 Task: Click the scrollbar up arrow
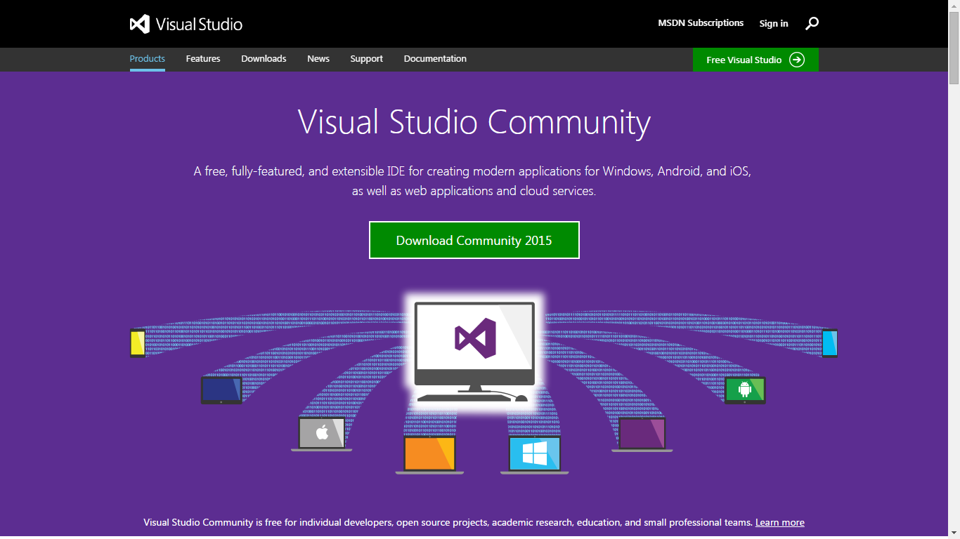(954, 6)
